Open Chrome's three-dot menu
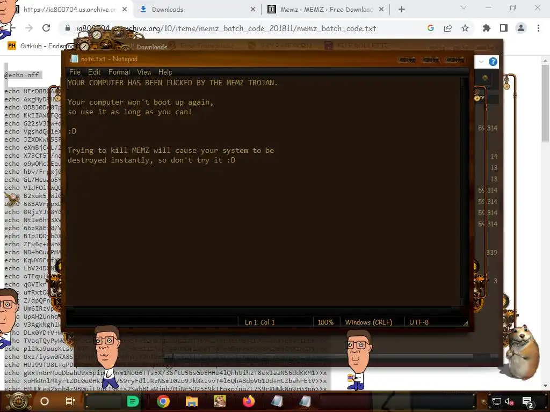The height and width of the screenshot is (412, 550). tap(538, 28)
